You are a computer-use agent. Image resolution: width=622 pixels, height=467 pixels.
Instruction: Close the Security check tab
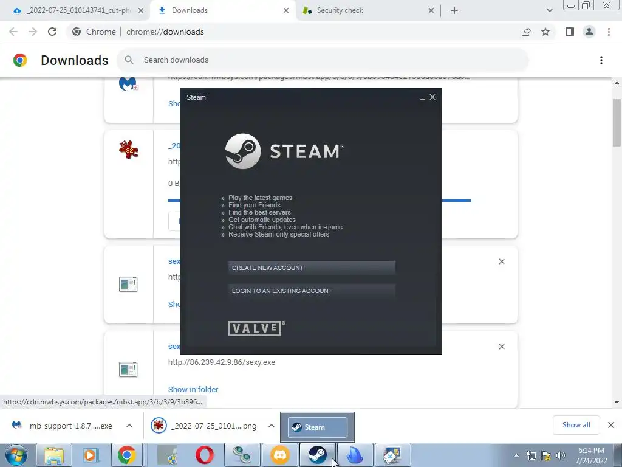tap(431, 11)
